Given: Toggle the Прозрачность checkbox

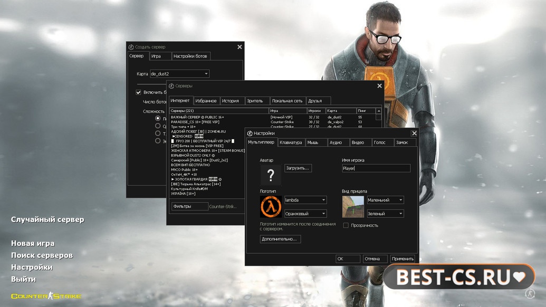Looking at the screenshot, I should point(346,225).
